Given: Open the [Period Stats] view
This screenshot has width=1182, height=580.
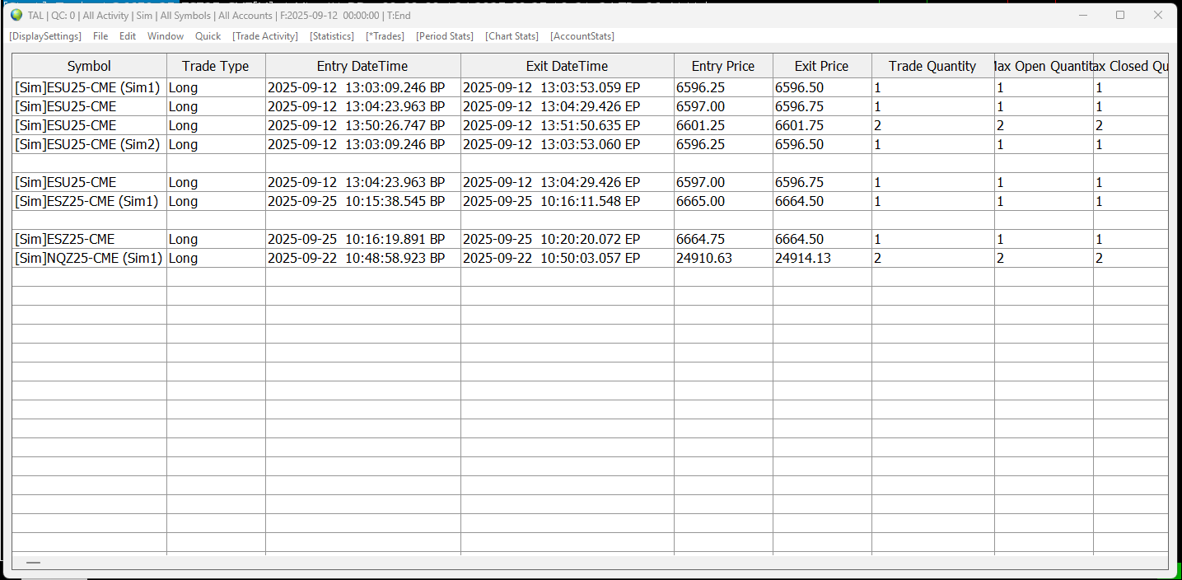Looking at the screenshot, I should click(x=445, y=36).
